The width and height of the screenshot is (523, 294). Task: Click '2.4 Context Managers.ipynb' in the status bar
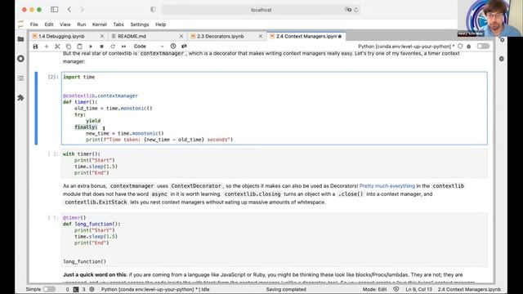pyautogui.click(x=469, y=289)
